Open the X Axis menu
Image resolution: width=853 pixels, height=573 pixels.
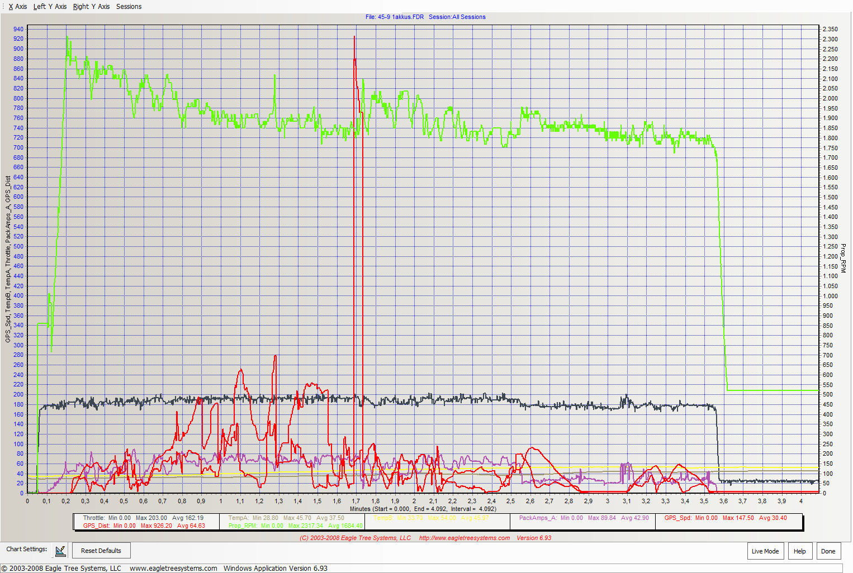coord(18,7)
